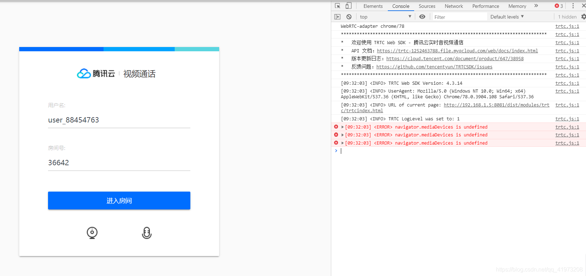Click the 1 hidden messages label
Image resolution: width=586 pixels, height=276 pixels.
(x=567, y=17)
